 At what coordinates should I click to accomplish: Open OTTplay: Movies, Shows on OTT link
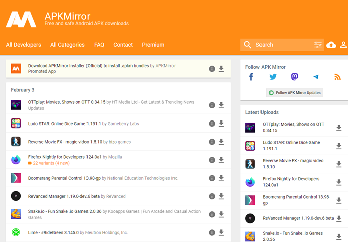pyautogui.click(x=66, y=102)
